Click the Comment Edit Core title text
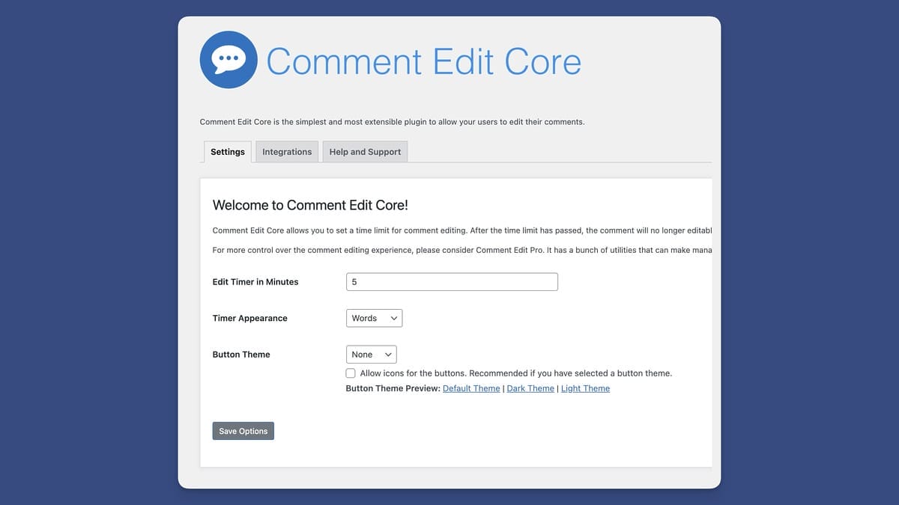Viewport: 899px width, 505px height. 423,61
